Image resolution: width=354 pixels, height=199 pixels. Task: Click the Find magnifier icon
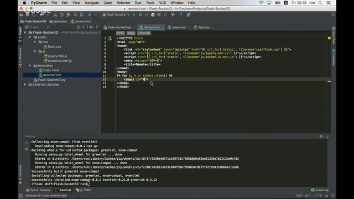coord(75,15)
